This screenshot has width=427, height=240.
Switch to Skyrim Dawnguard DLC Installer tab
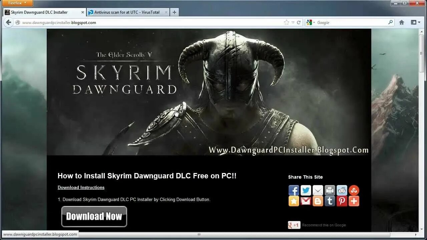pos(45,12)
